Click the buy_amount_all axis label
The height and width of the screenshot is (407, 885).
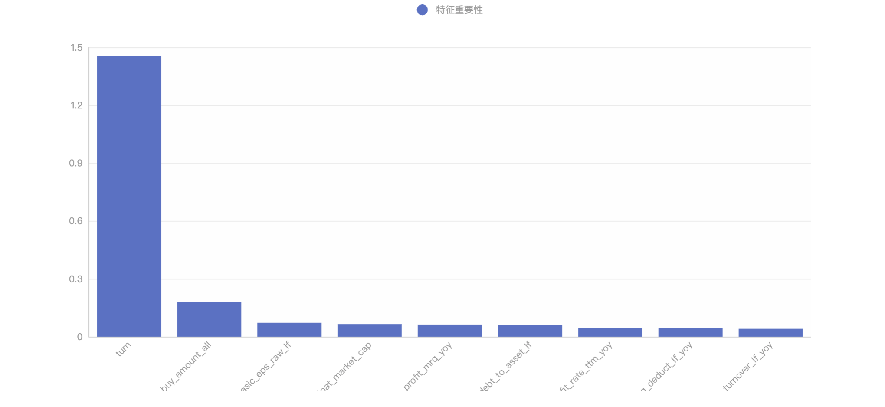click(186, 367)
